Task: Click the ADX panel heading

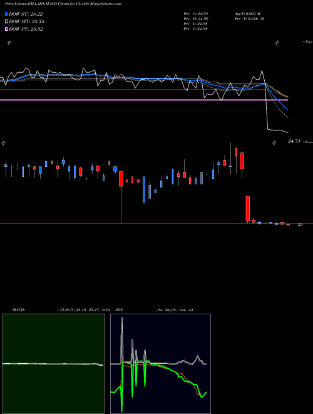Action: coord(119,310)
